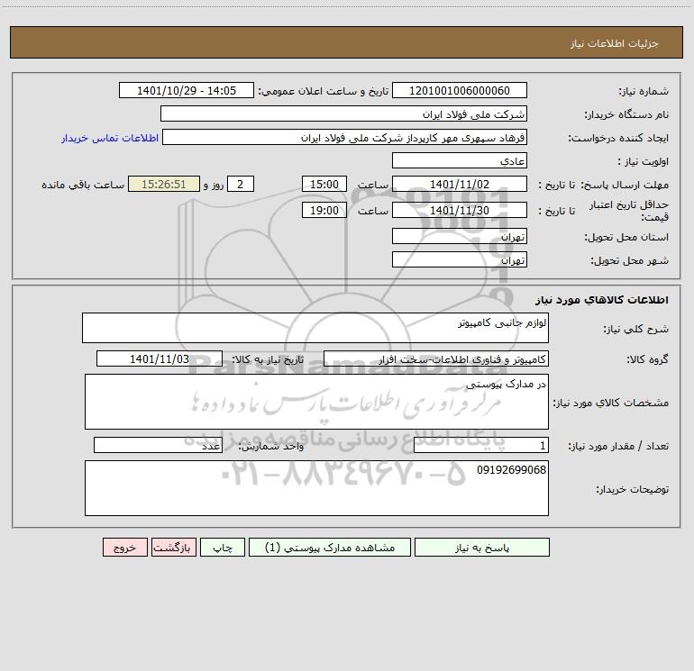
Task: Click the label تاریخ و ساعت اعلان عمومی
Action: (x=324, y=91)
